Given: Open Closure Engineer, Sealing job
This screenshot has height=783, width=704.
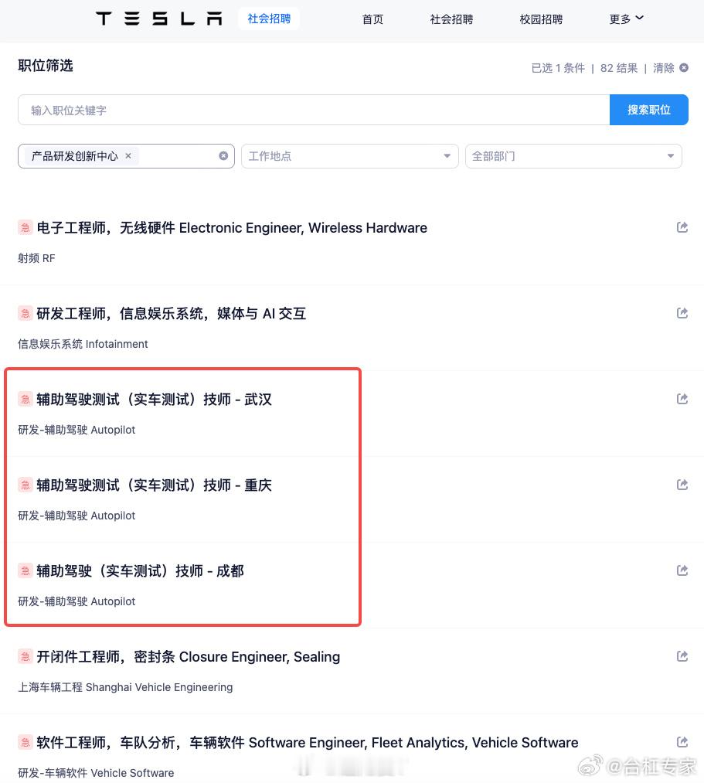Looking at the screenshot, I should pyautogui.click(x=189, y=657).
